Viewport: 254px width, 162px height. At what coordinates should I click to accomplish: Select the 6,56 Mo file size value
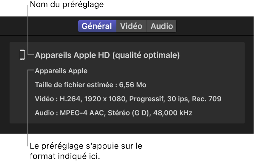[133, 85]
